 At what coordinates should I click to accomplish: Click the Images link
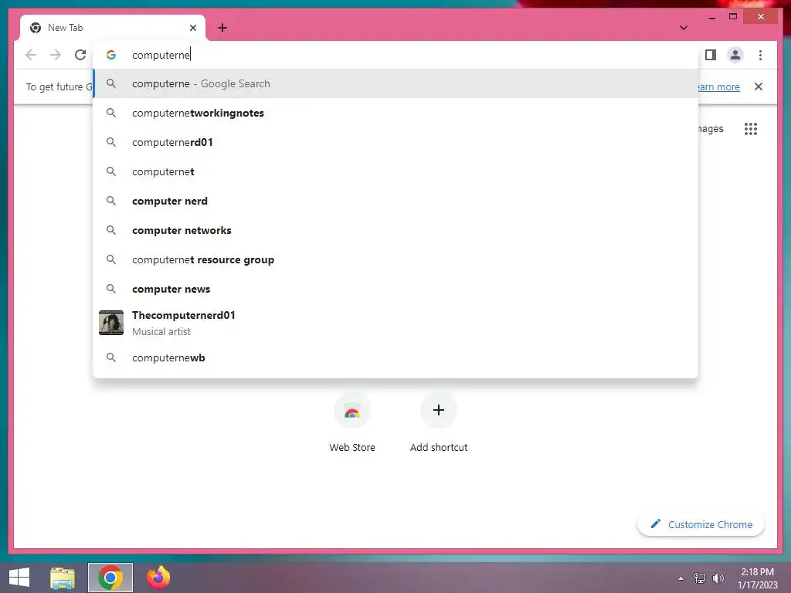pyautogui.click(x=711, y=129)
